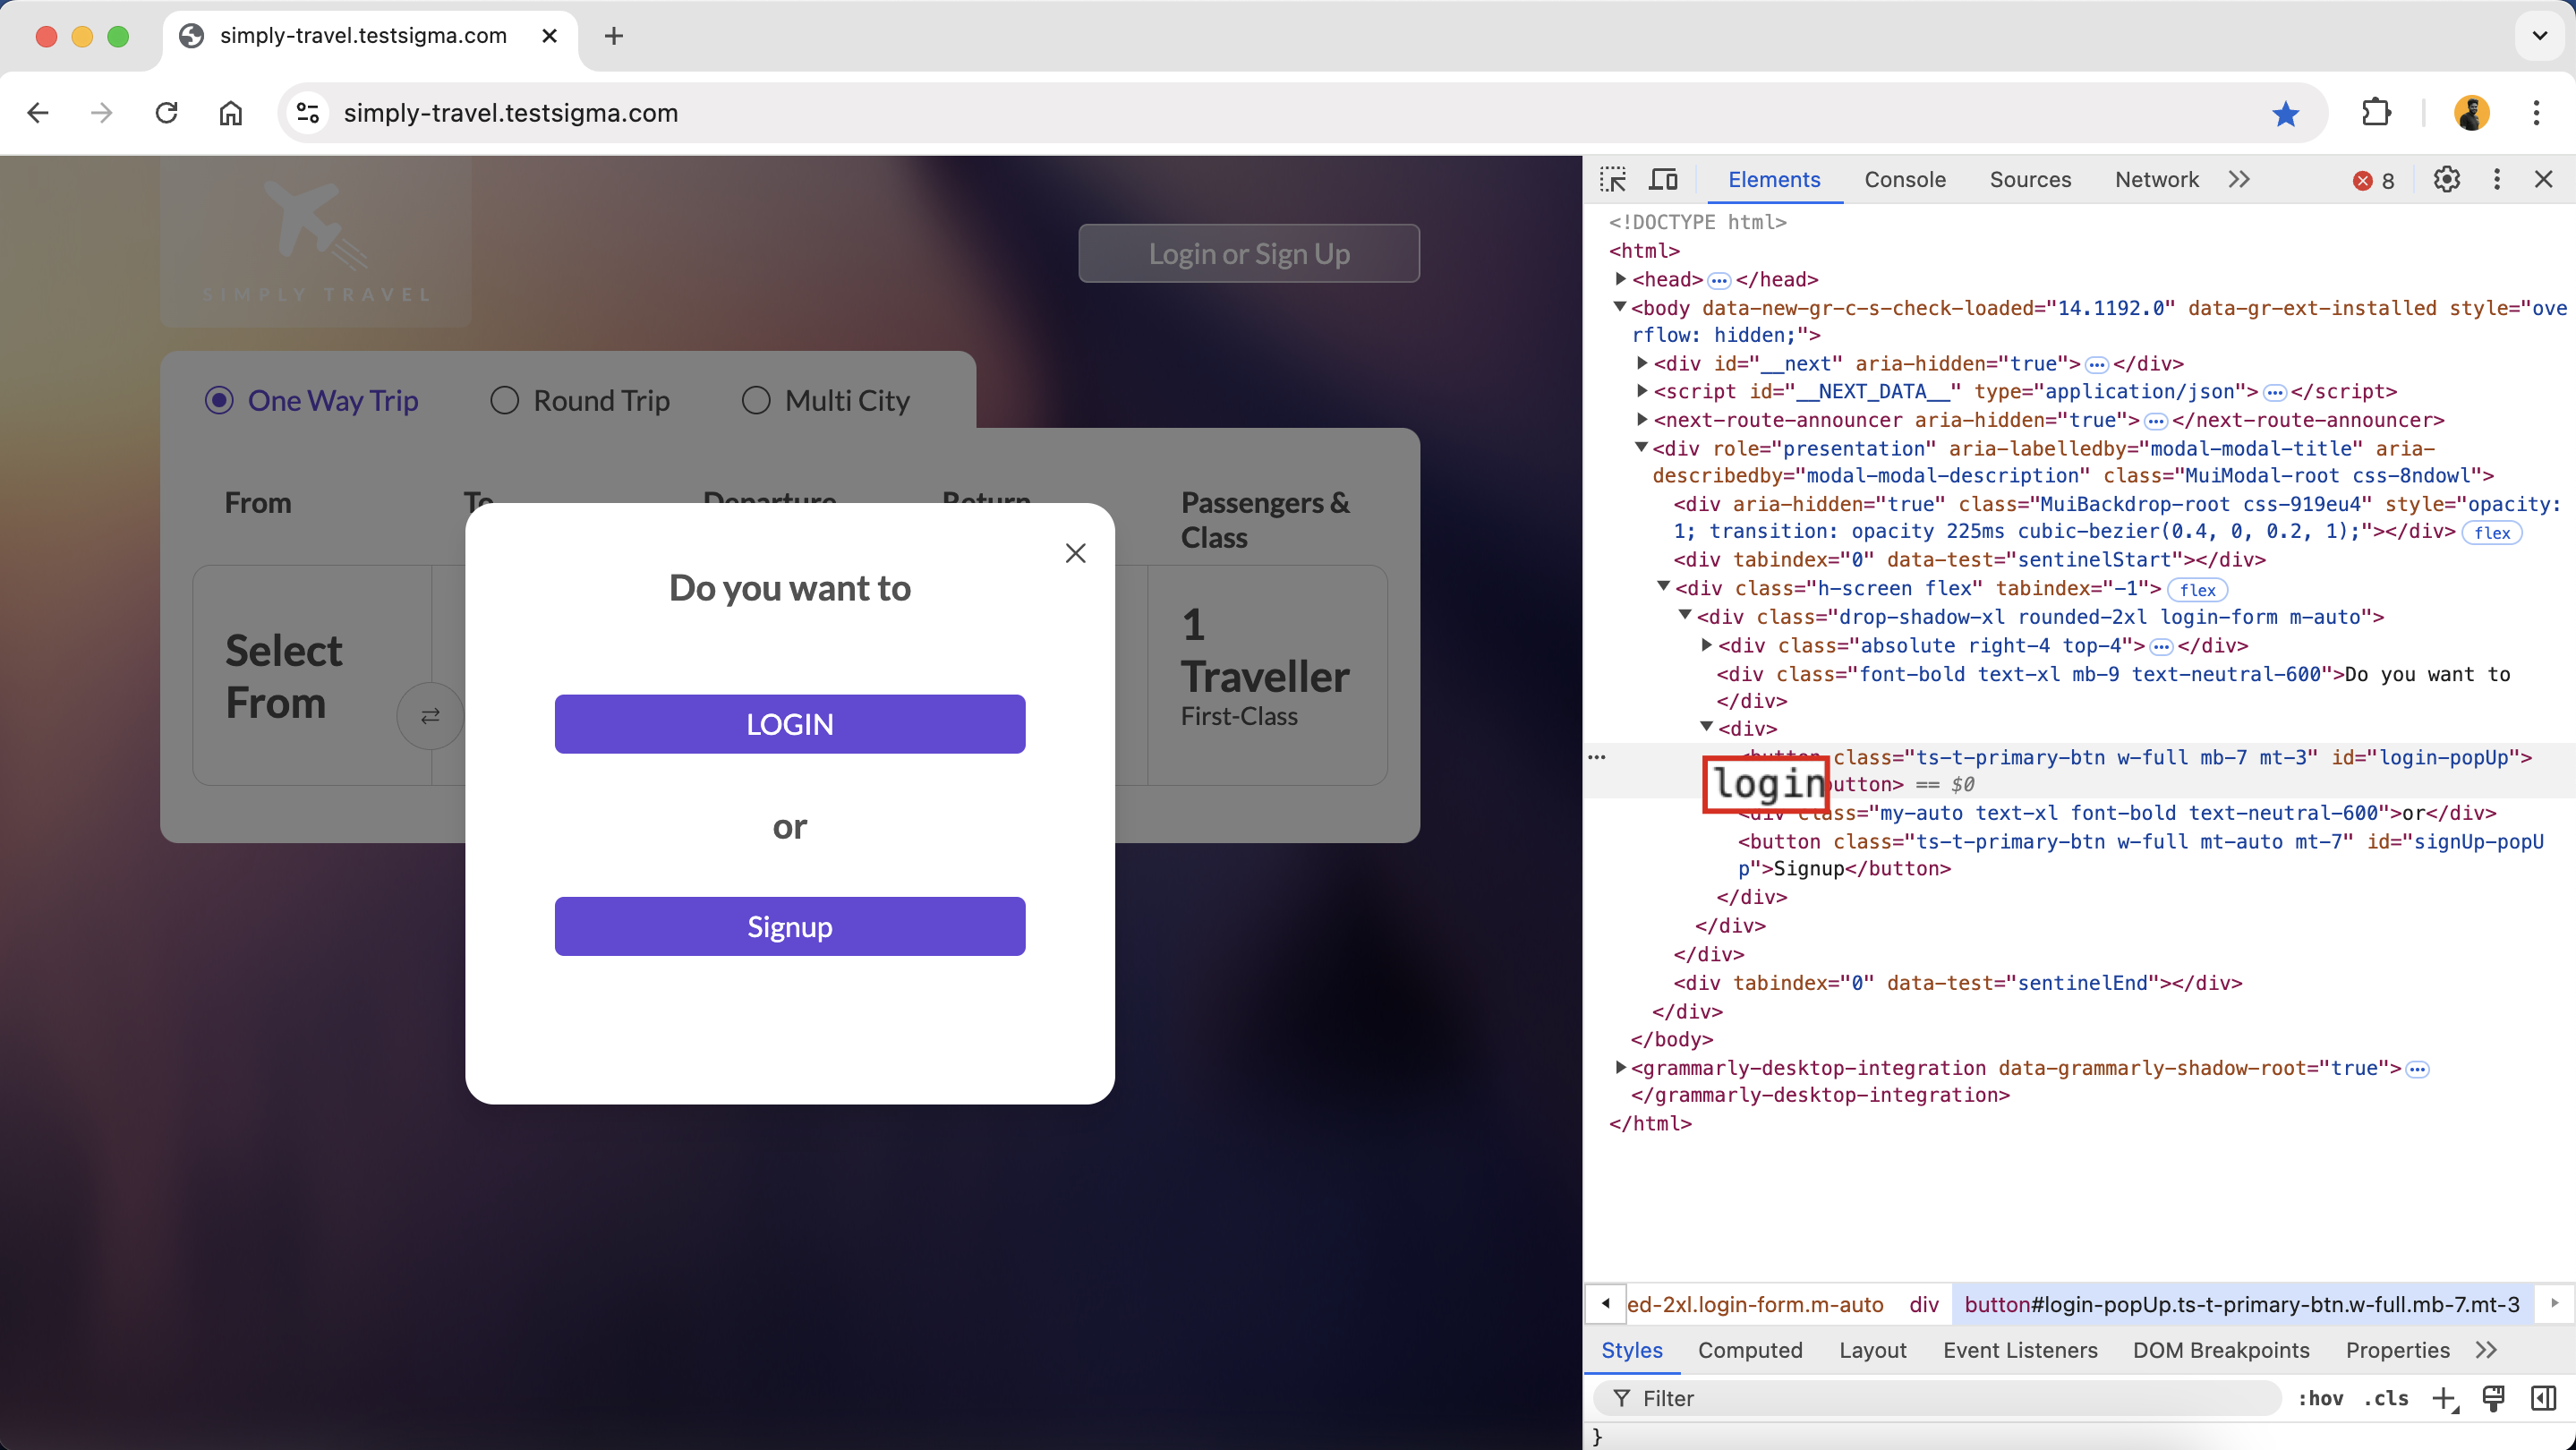Select the Multi City radio button
The height and width of the screenshot is (1450, 2576).
click(756, 400)
